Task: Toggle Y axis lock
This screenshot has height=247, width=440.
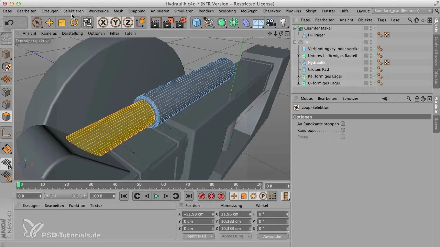Action: click(x=115, y=23)
